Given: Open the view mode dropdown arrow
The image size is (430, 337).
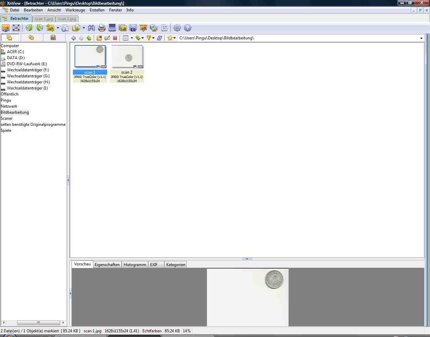Looking at the screenshot, I should (x=132, y=38).
